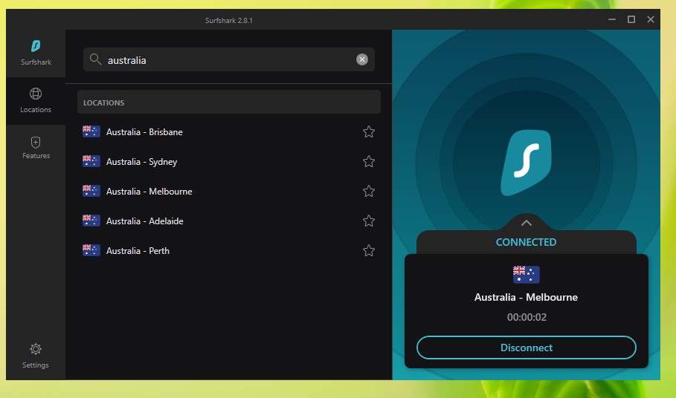Screen dimensions: 676x398
Task: Click the Surfshark 2.8.1 title text
Action: (229, 20)
